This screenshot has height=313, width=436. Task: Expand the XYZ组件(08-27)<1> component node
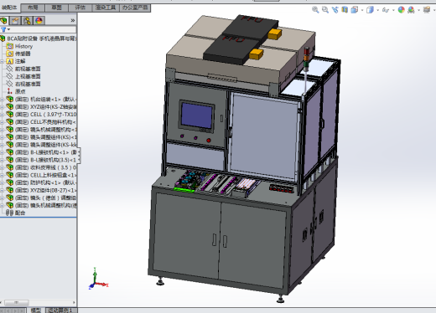2,190
